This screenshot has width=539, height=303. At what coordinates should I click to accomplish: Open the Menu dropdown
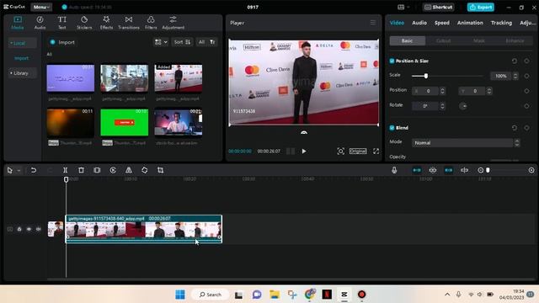click(41, 7)
